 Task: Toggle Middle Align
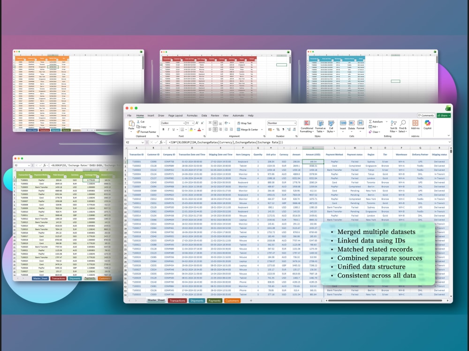pos(215,123)
